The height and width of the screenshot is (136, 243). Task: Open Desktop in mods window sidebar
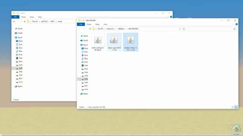(x=19, y=41)
